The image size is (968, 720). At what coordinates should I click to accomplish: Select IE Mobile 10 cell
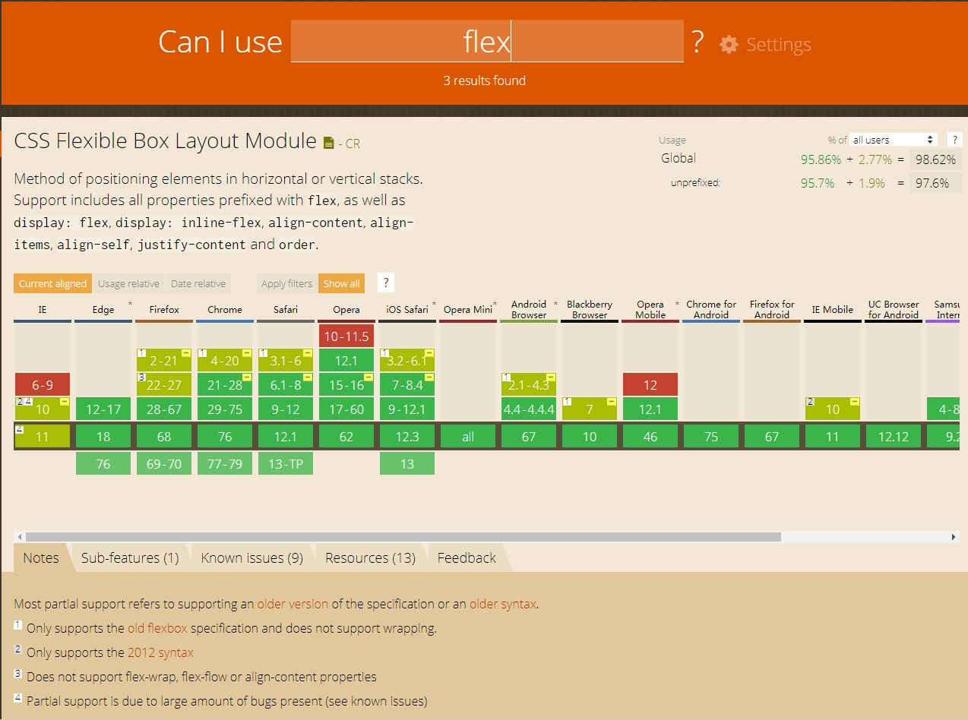coord(833,409)
